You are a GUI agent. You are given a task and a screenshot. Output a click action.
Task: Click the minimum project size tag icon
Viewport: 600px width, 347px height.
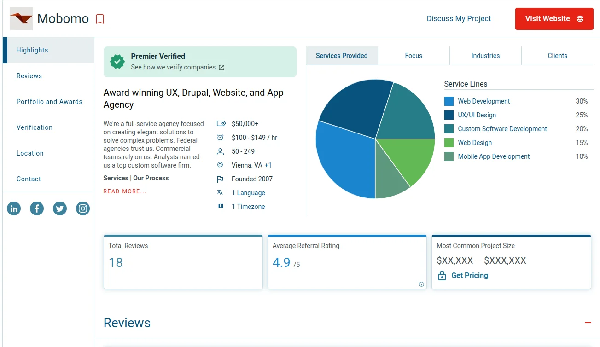221,123
